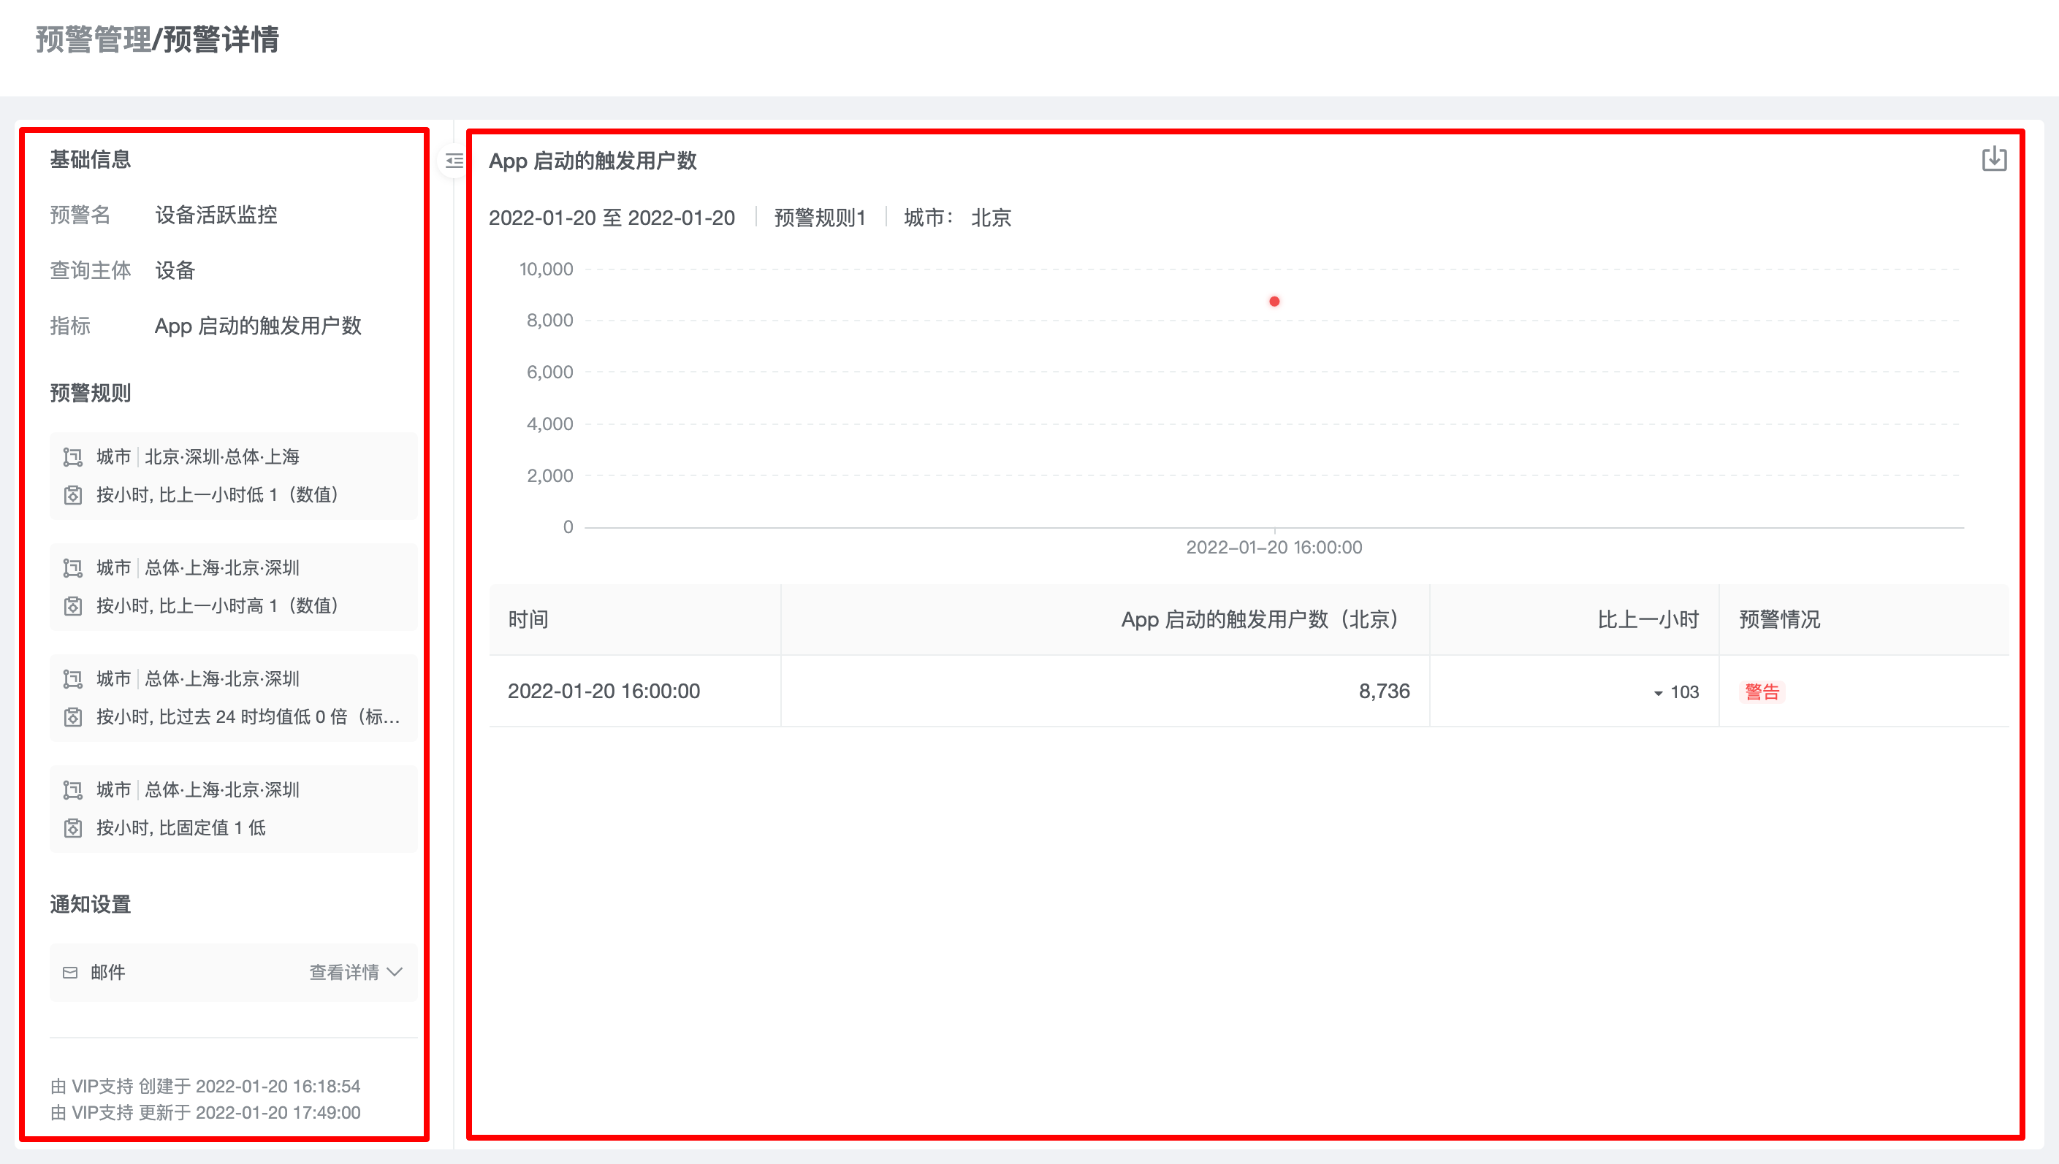Screen dimensions: 2059x1164
Task: Click clock icon beside 比上一小时低 1 rule
Action: pos(73,495)
